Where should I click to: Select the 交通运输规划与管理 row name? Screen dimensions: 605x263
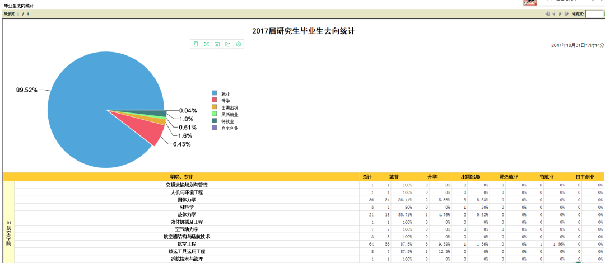click(x=187, y=185)
